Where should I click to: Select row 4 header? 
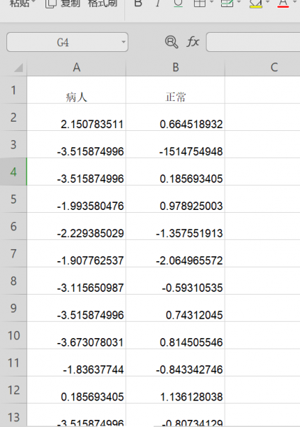coord(14,172)
